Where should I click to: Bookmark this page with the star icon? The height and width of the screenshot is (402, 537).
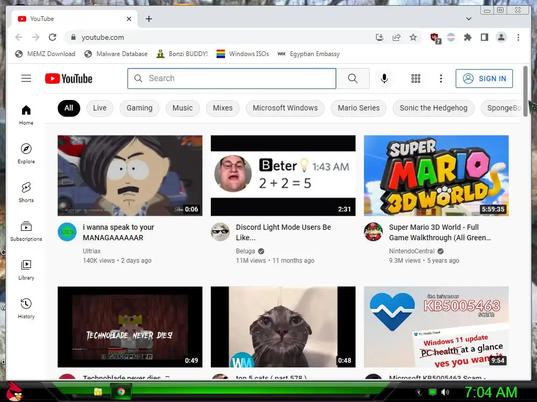click(x=413, y=37)
